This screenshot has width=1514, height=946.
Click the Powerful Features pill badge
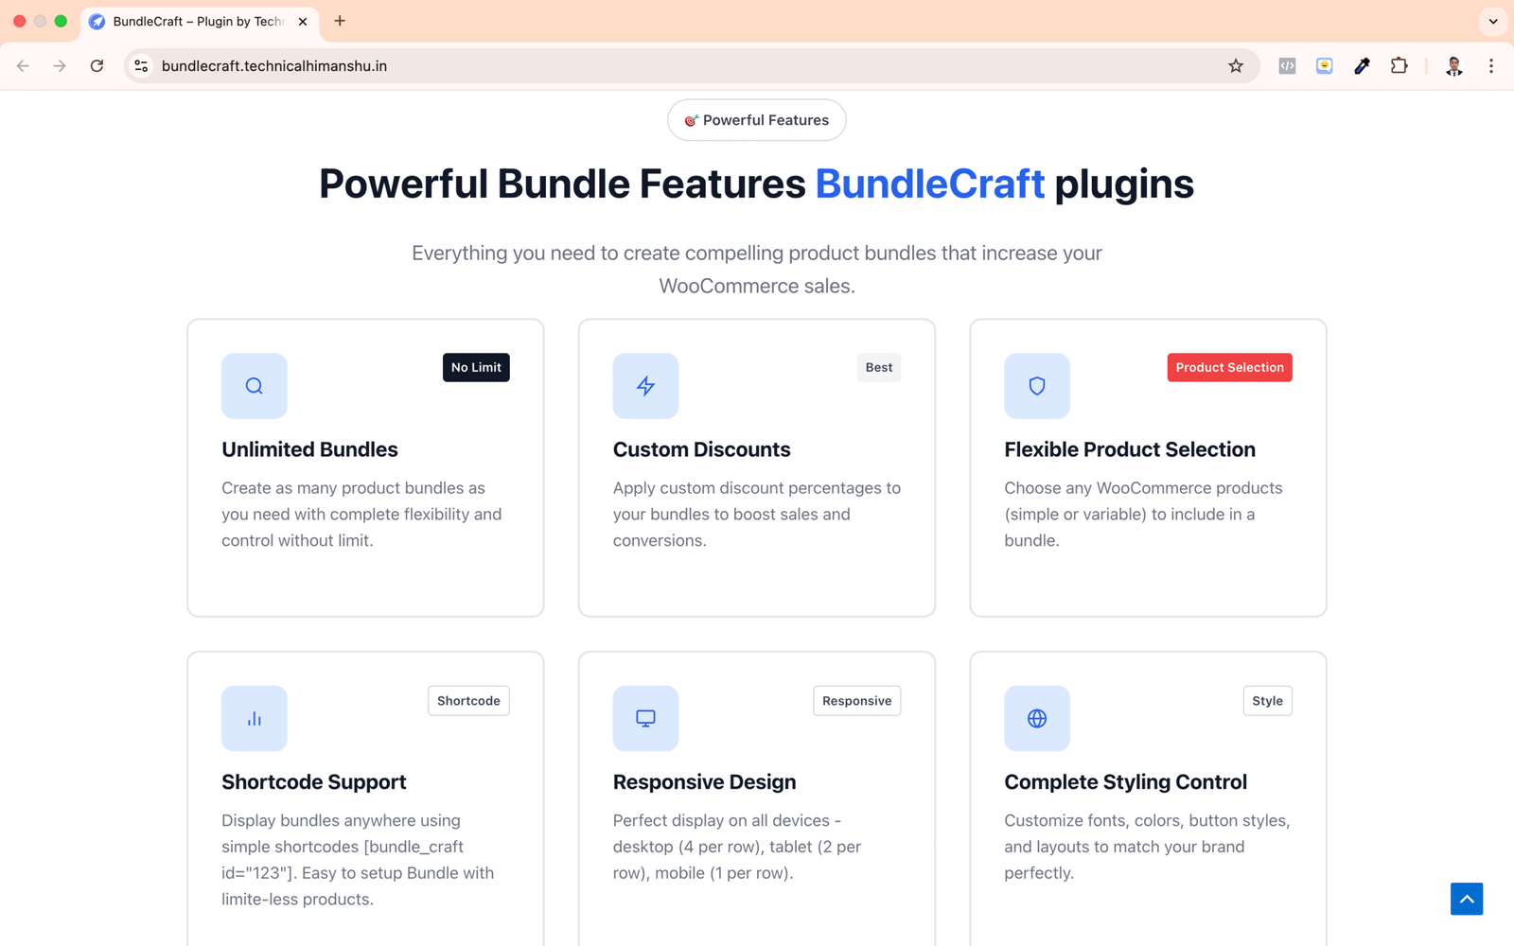(x=756, y=120)
